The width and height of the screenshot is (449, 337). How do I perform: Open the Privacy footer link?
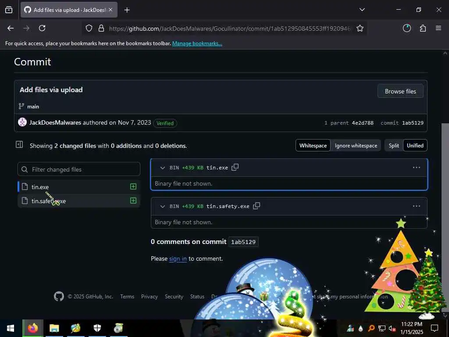(150, 297)
